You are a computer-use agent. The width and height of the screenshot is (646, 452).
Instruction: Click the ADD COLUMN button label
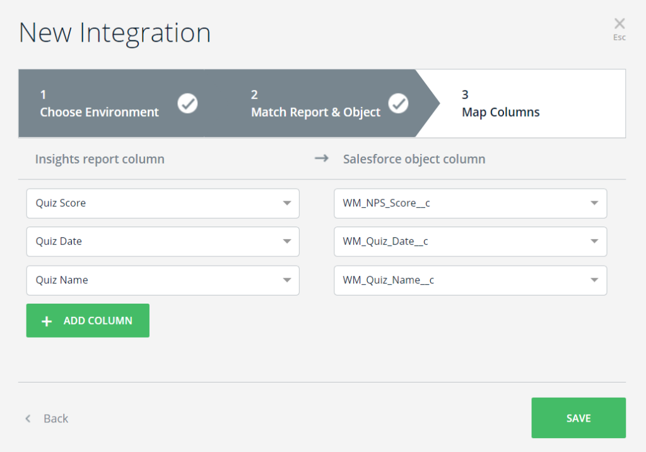(98, 321)
